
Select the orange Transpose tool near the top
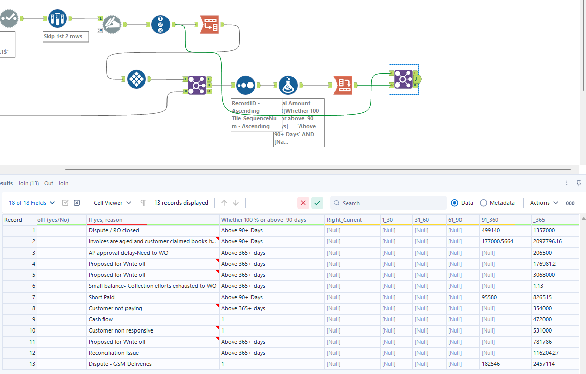click(x=210, y=24)
